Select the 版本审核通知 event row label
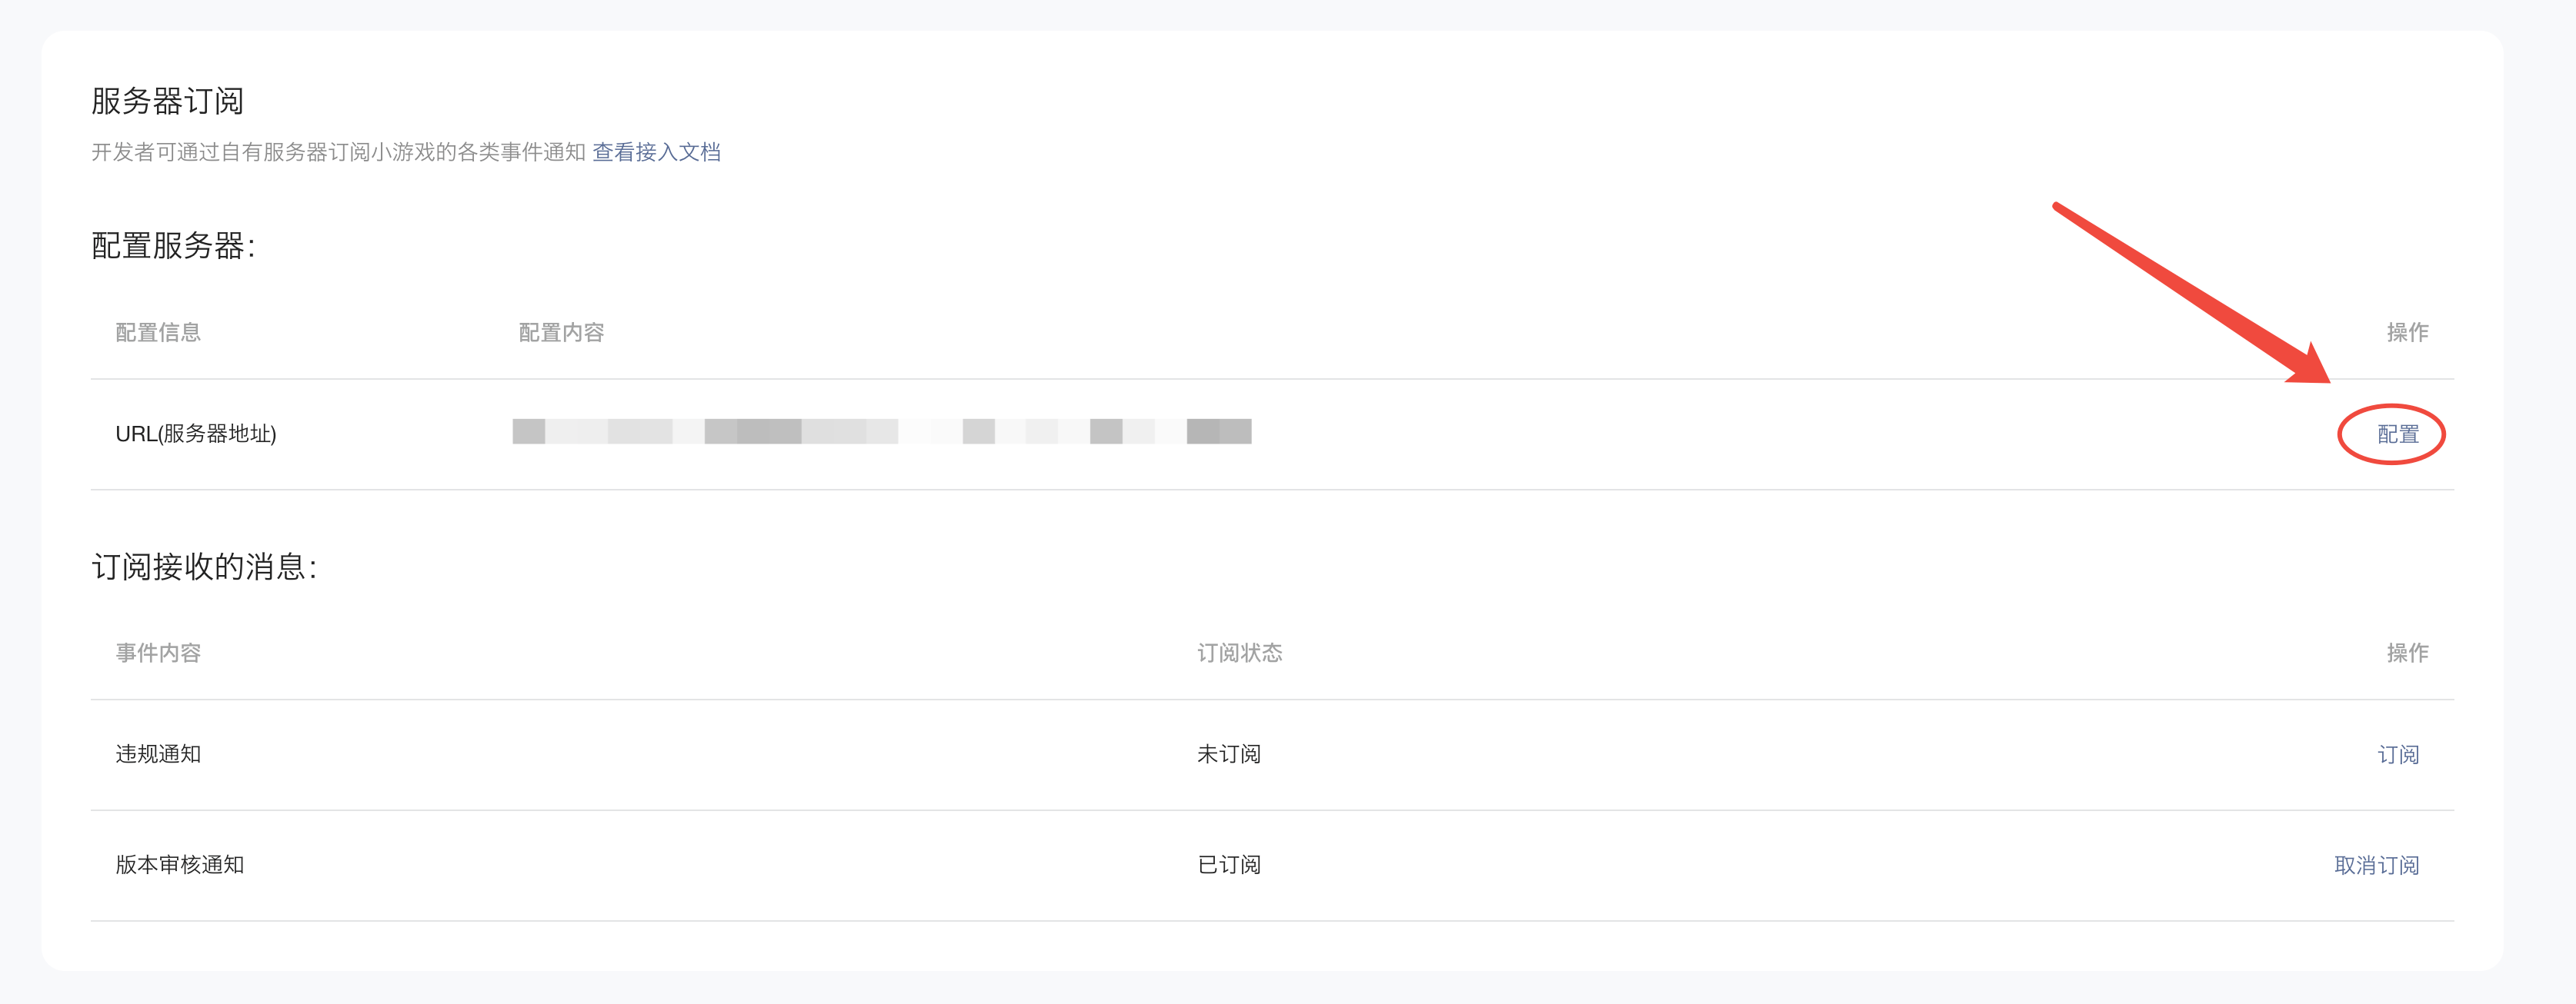This screenshot has width=2576, height=1004. (180, 865)
